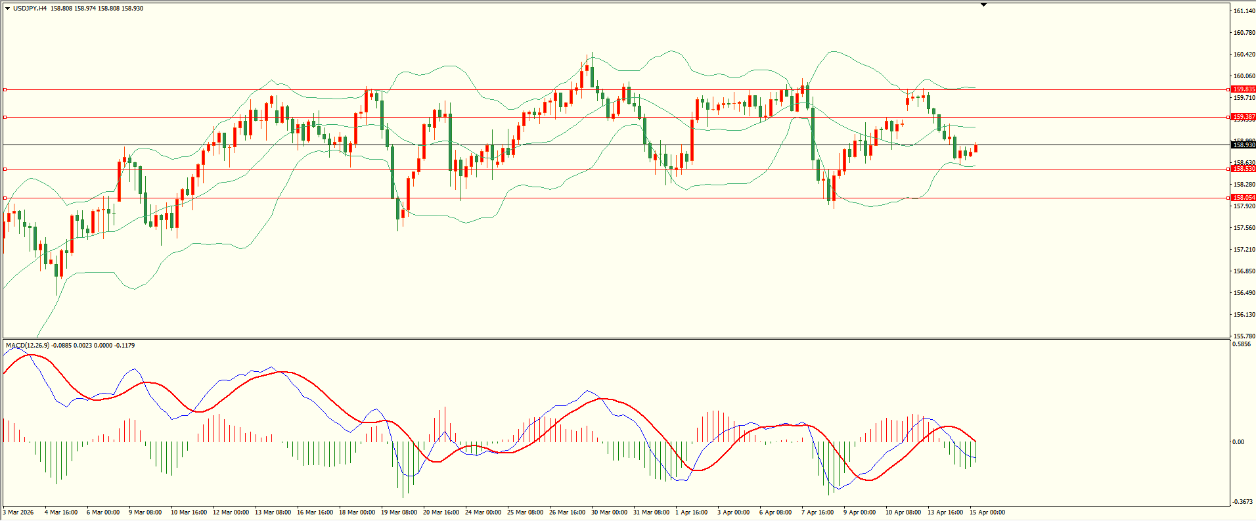Click left handle of the 158.530 line
1256x521 pixels.
pos(5,169)
